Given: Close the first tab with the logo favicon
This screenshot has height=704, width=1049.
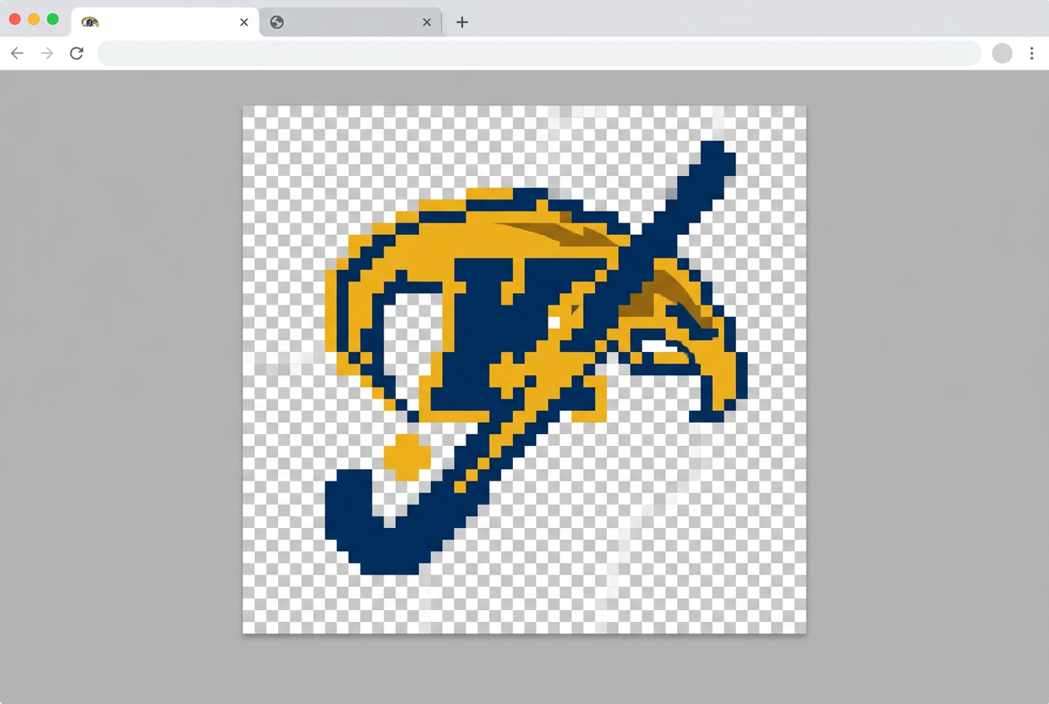Looking at the screenshot, I should click(244, 22).
